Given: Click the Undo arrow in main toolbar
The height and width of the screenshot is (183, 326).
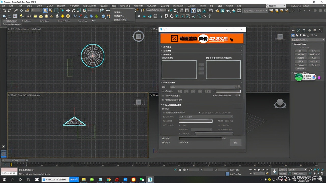Looking at the screenshot, I should 4,10.
